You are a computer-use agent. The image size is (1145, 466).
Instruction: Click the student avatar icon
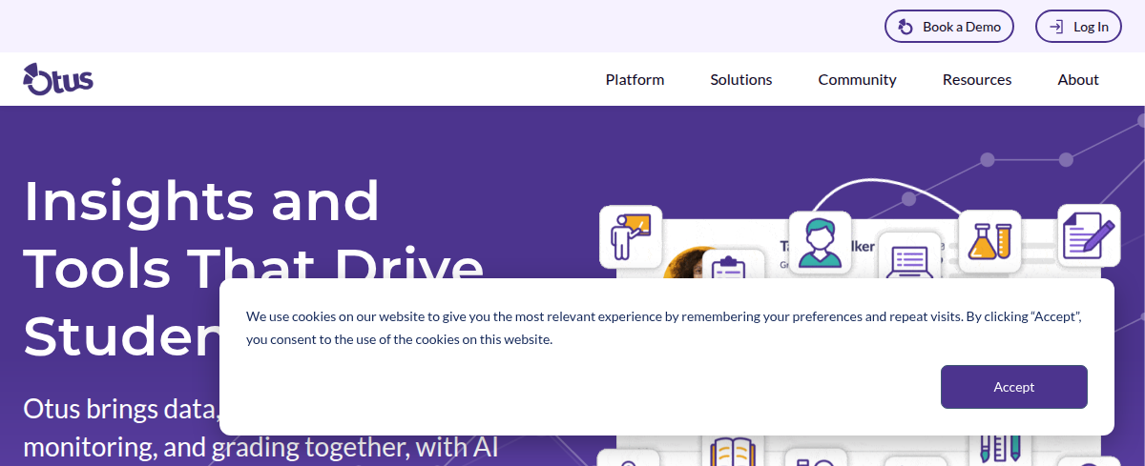(x=820, y=242)
